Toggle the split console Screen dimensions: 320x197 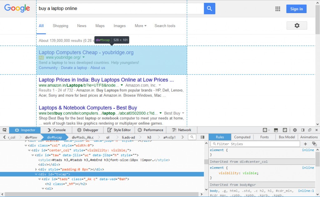click(x=276, y=130)
